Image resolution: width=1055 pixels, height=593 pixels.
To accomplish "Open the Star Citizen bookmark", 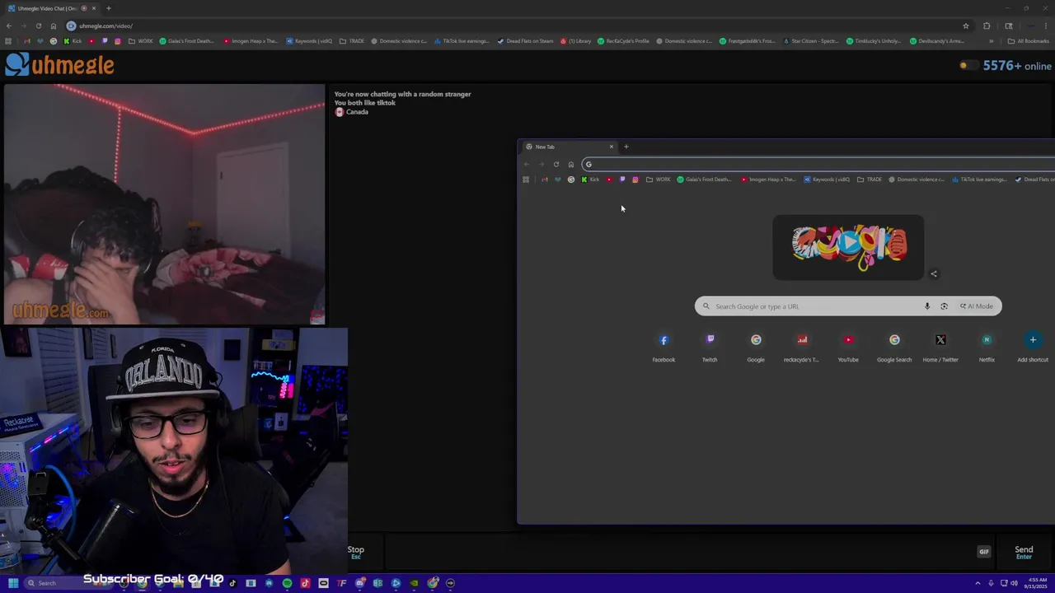I will click(810, 41).
